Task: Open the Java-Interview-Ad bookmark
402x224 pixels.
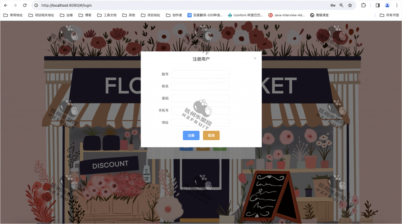Action: point(286,15)
